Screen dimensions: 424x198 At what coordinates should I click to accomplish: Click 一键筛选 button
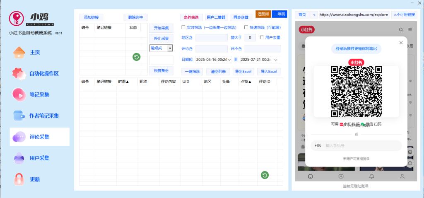[x=192, y=72]
